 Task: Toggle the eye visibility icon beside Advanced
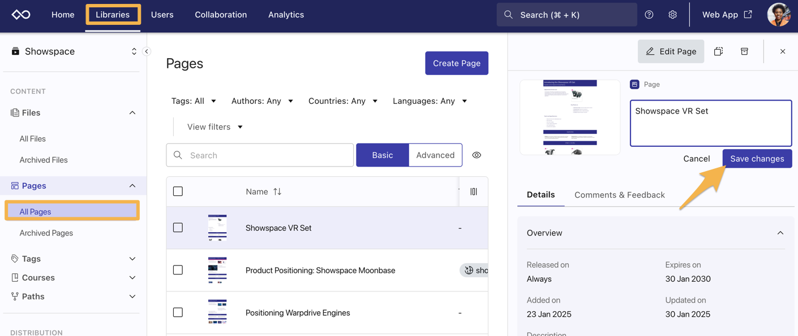point(477,155)
